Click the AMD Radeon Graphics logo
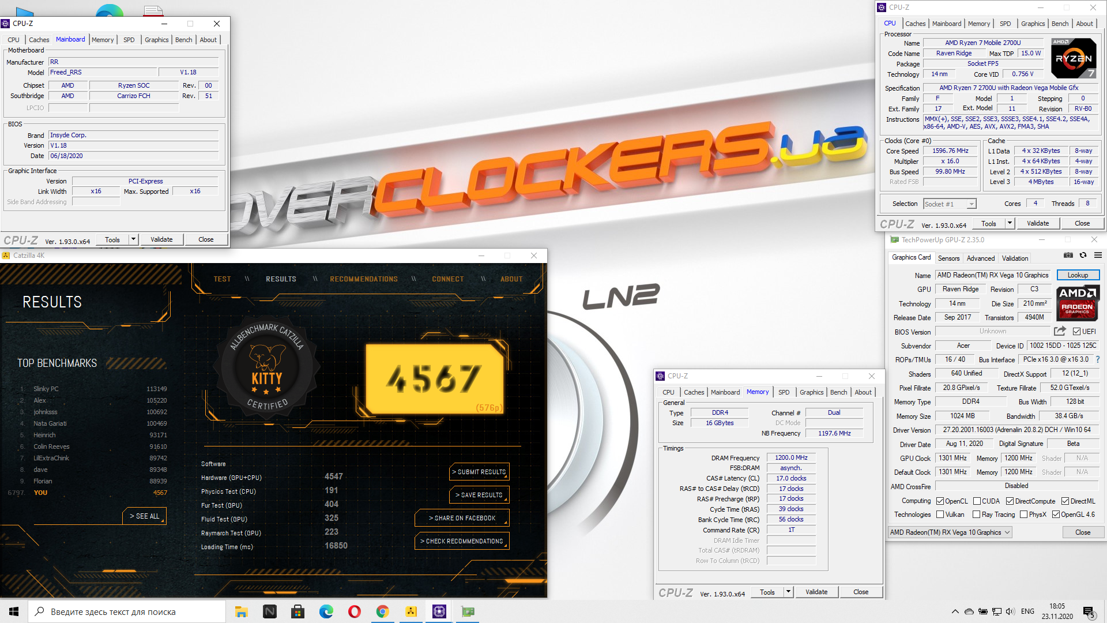The height and width of the screenshot is (623, 1107). point(1077,303)
